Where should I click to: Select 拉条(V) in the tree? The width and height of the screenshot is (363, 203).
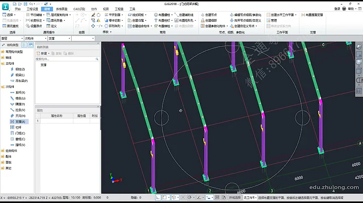click(x=18, y=110)
